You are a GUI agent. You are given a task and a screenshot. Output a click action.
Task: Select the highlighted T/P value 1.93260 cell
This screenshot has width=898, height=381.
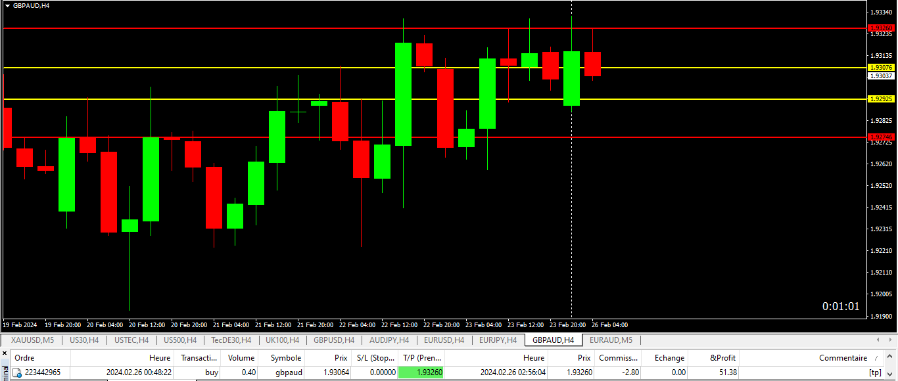pos(421,372)
